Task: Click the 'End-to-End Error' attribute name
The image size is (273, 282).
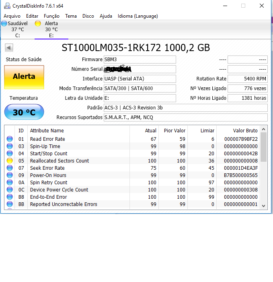Action: tap(48, 197)
